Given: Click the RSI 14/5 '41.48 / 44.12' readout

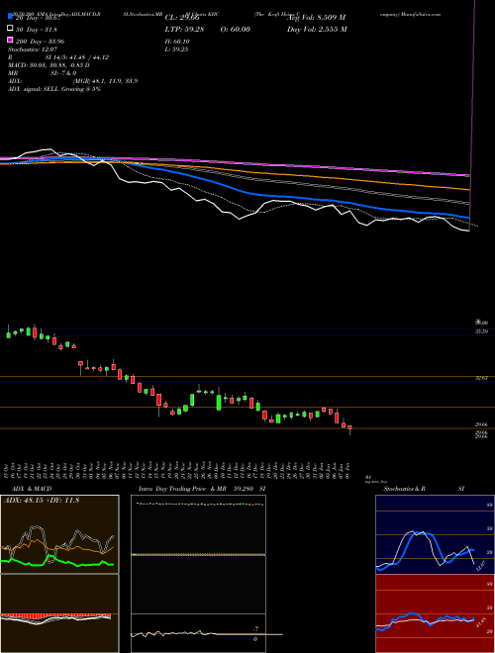Looking at the screenshot, I should pos(89,57).
